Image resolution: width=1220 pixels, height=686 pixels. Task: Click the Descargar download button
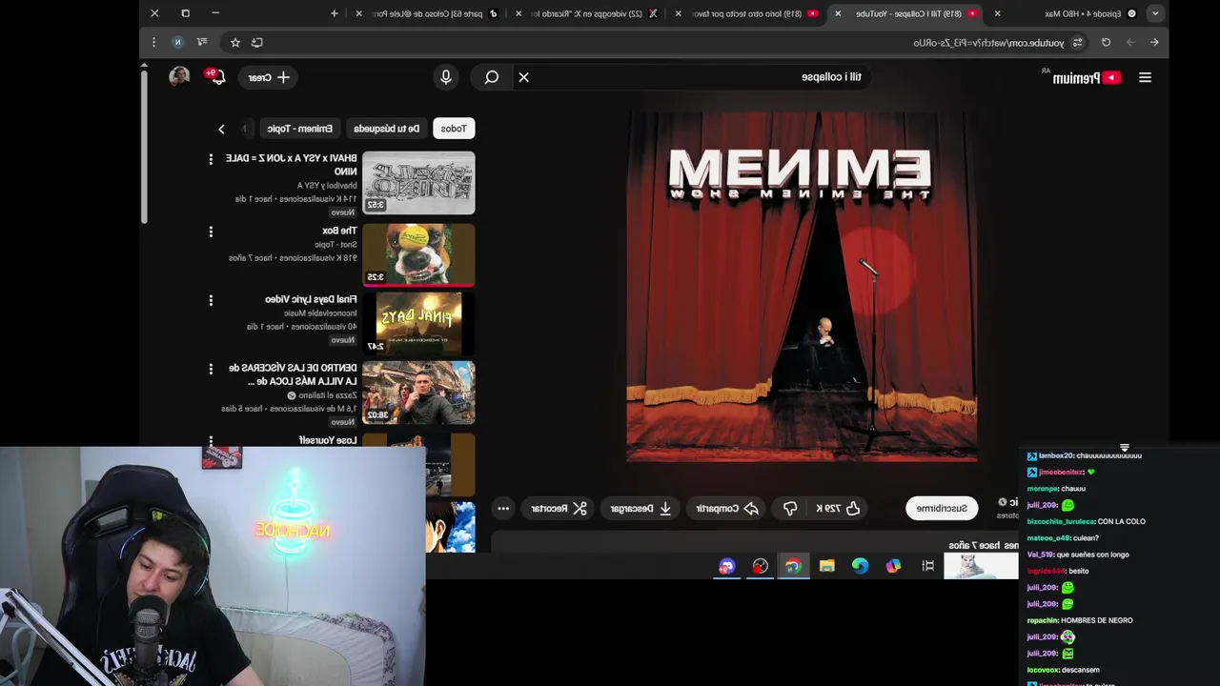[x=640, y=508]
